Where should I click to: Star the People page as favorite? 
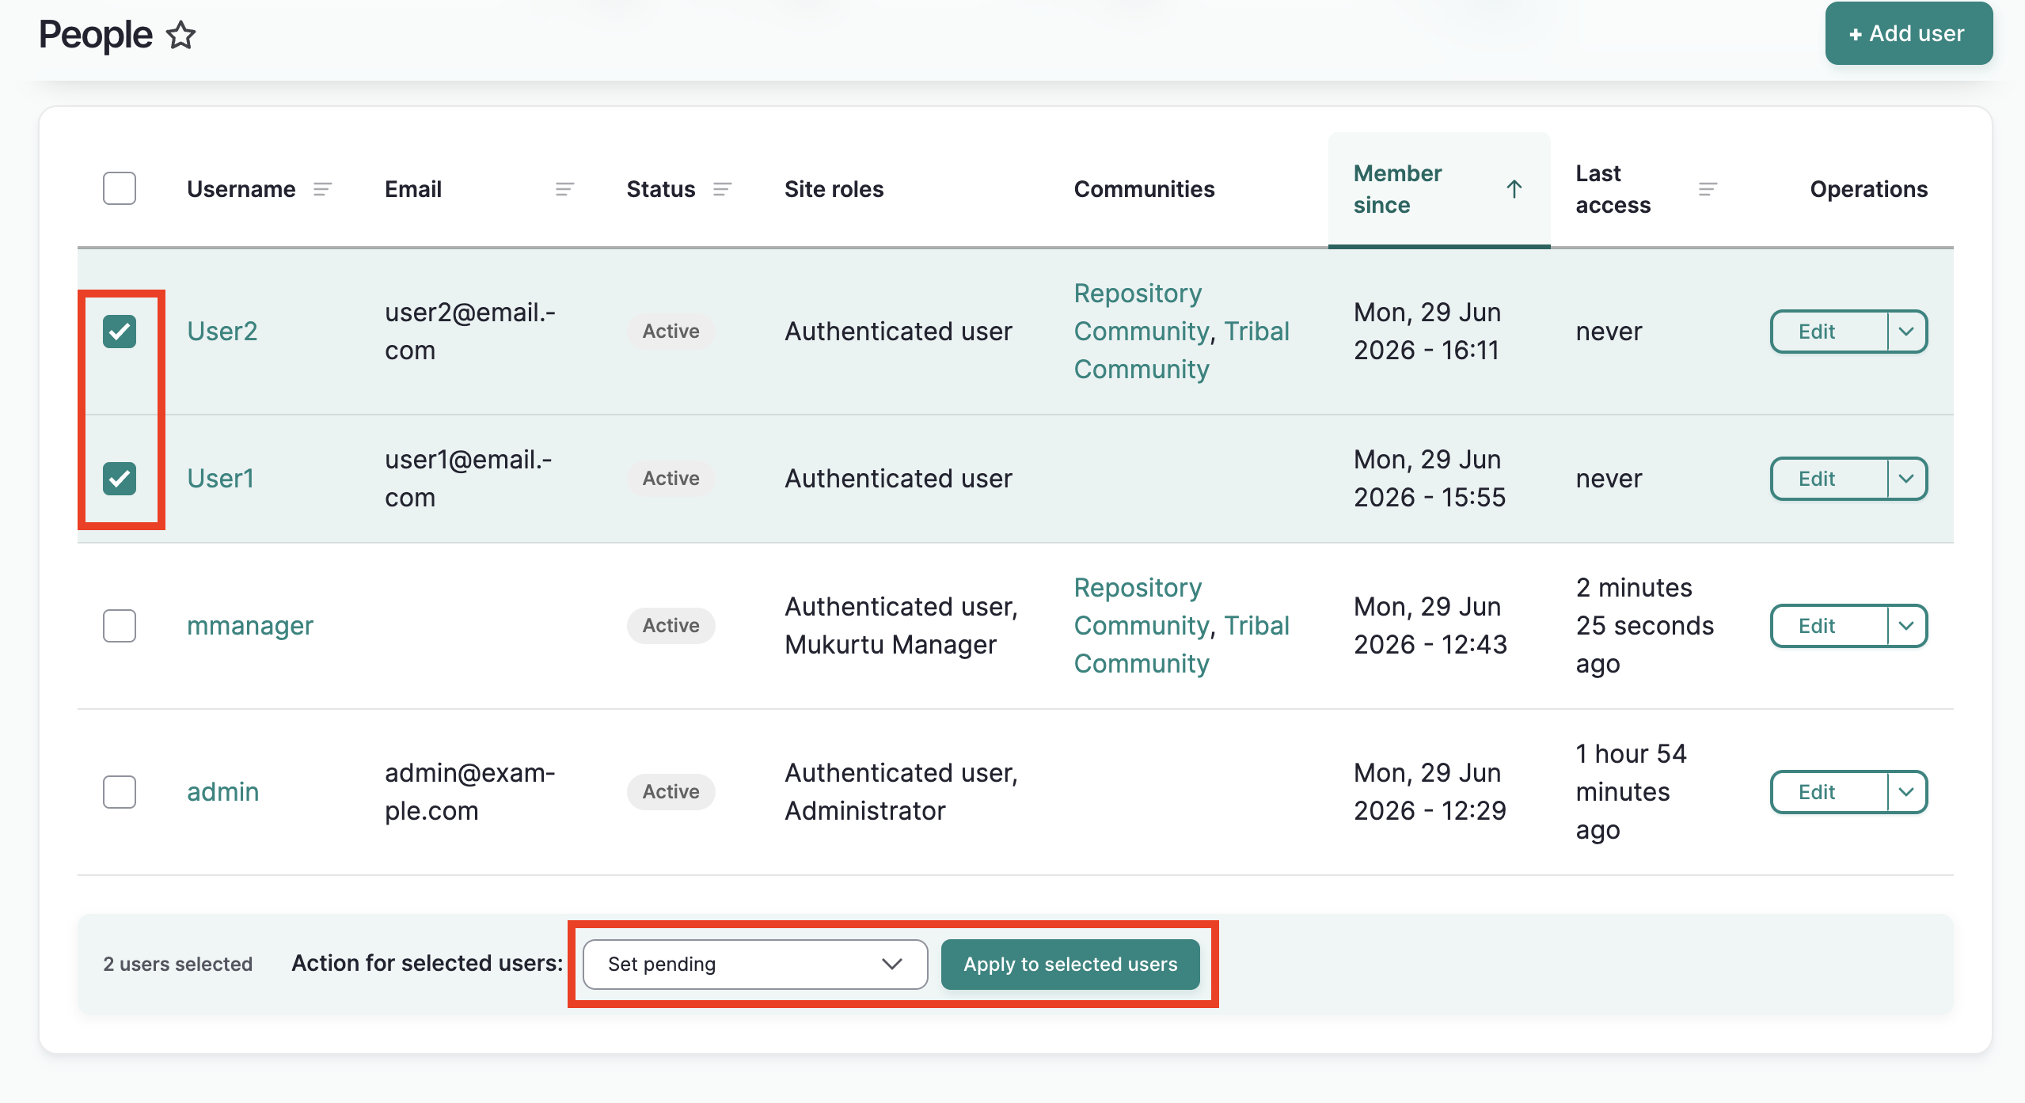[x=181, y=35]
